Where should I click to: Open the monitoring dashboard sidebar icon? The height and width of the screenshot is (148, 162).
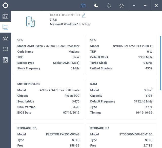coord(5,16)
